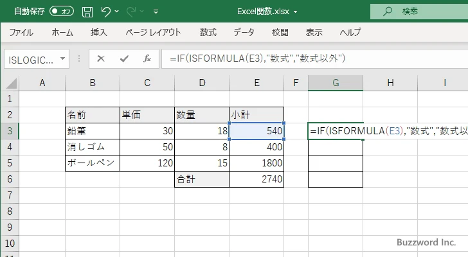468x257 pixels.
Task: Open the Undo history dropdown arrow
Action: coord(117,12)
